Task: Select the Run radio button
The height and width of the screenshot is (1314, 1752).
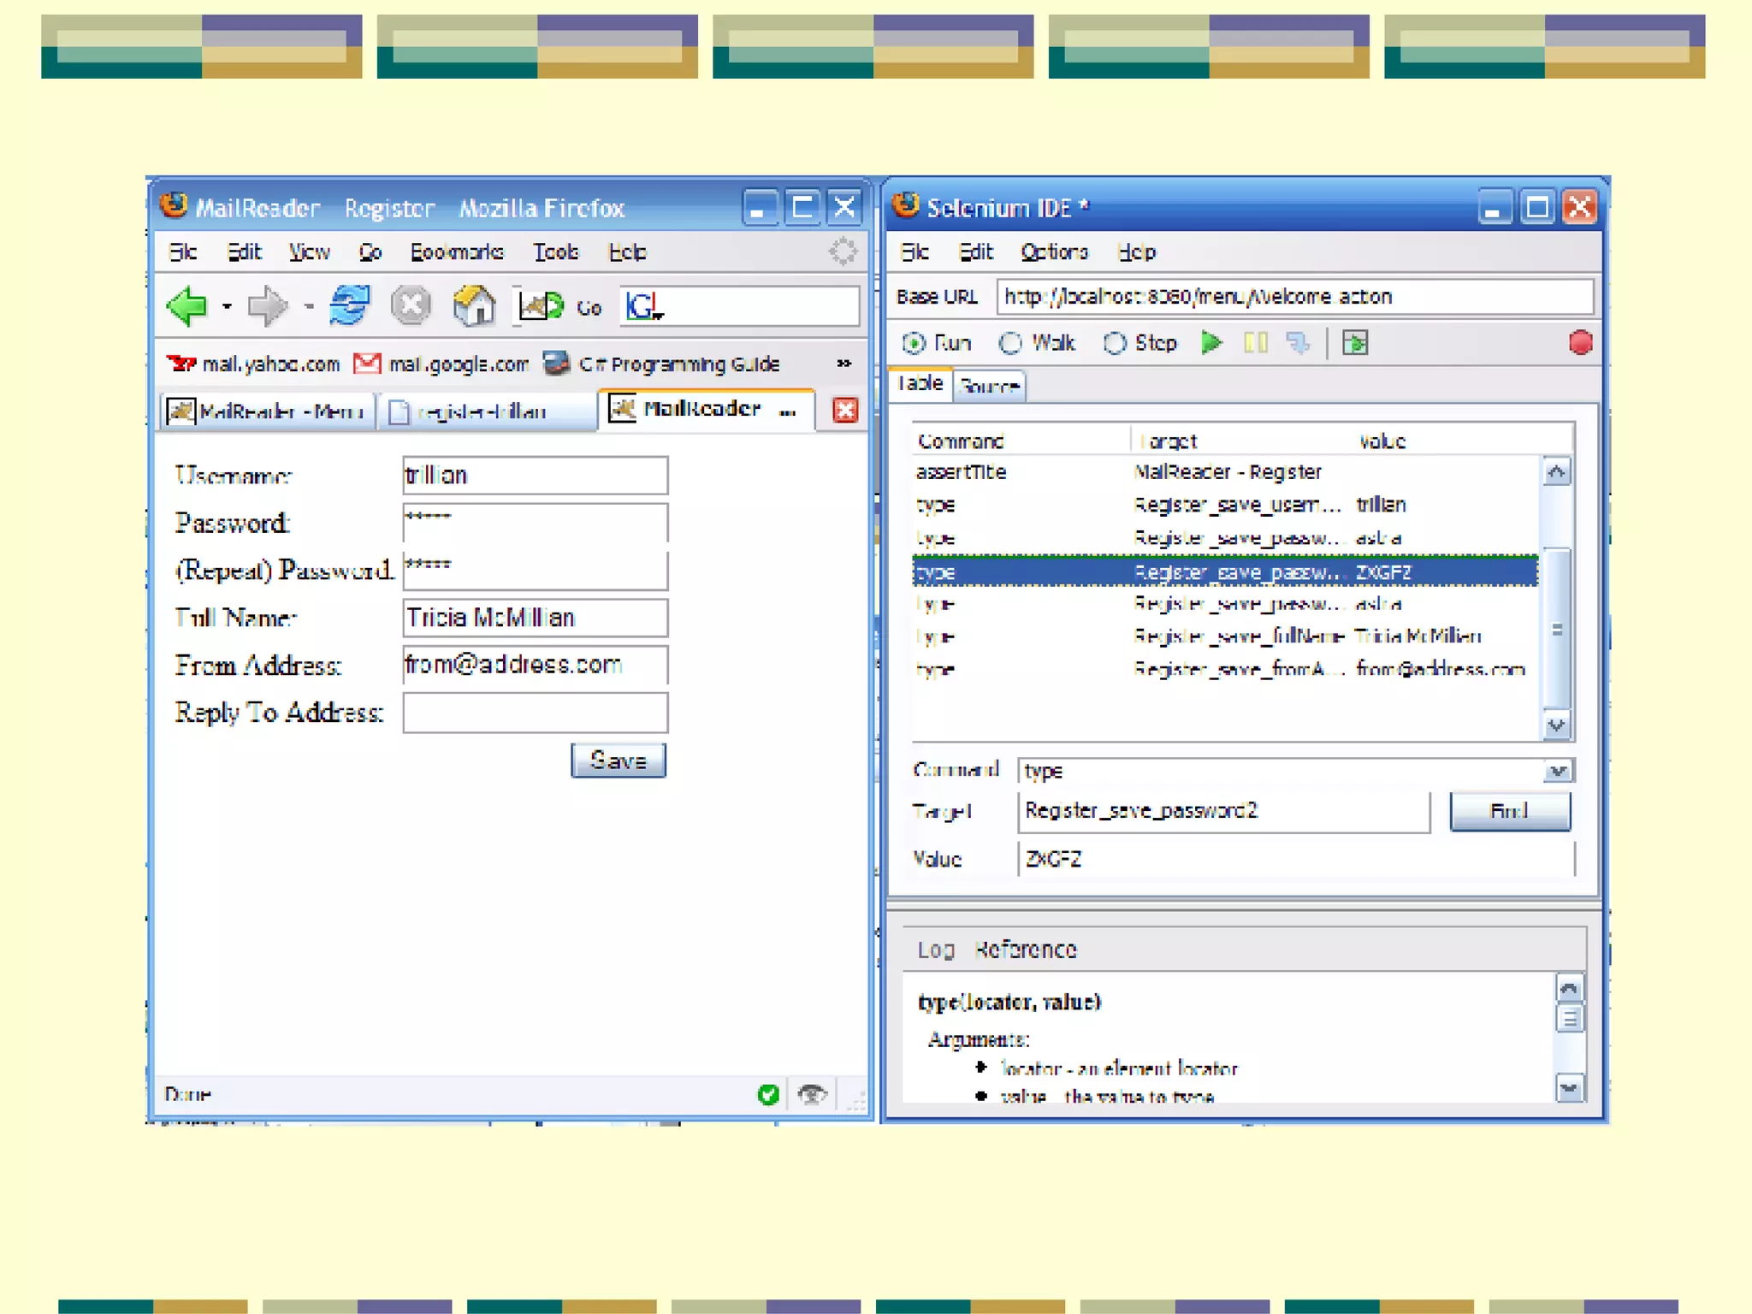Action: [x=914, y=343]
